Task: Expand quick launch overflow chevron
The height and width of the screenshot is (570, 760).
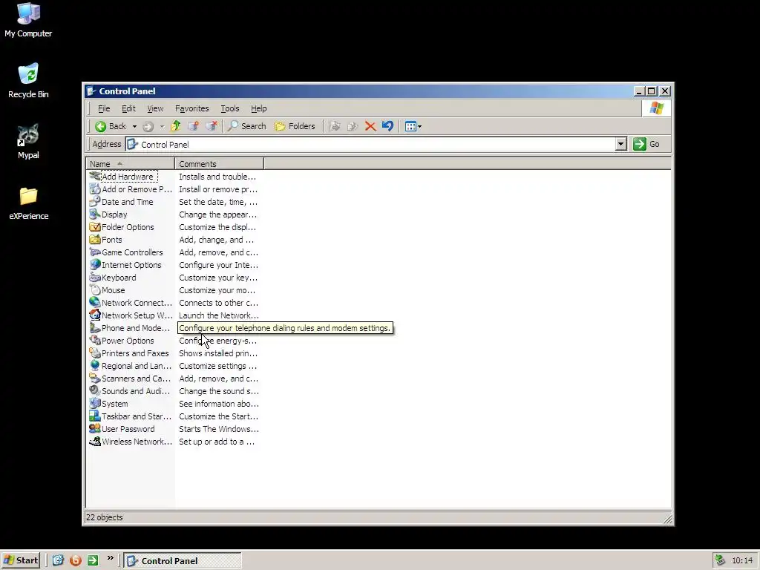Action: pyautogui.click(x=110, y=558)
